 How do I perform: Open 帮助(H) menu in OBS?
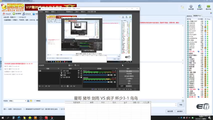coord(83,12)
